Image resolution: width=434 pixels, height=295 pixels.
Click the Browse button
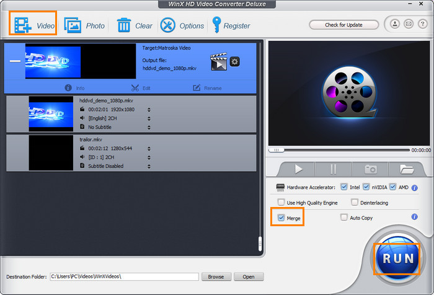[x=216, y=277]
